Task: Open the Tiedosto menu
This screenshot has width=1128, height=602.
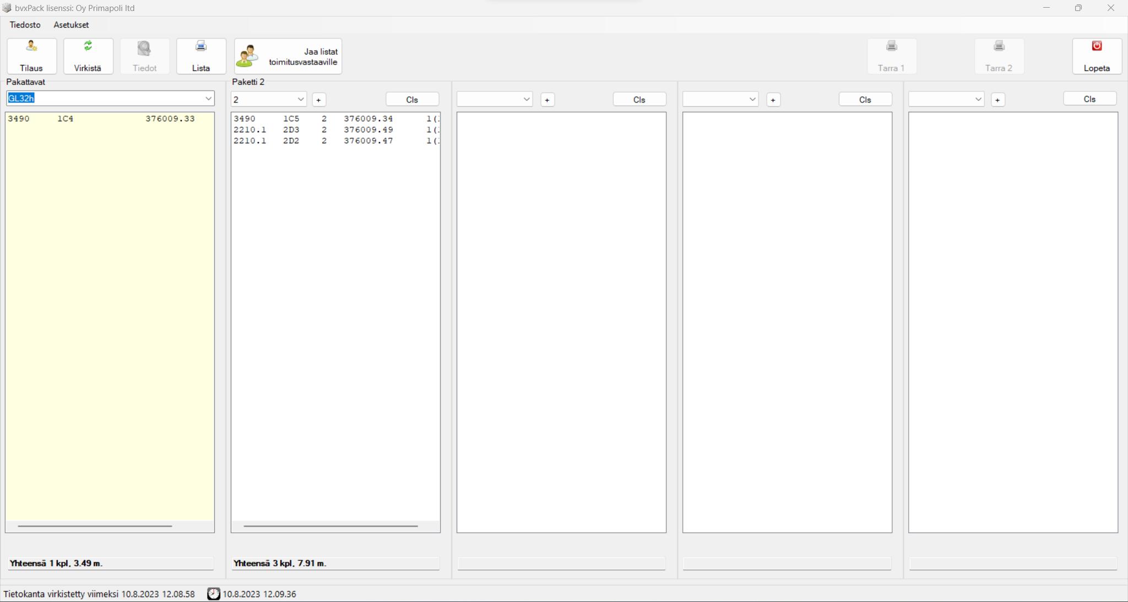Action: coord(25,25)
